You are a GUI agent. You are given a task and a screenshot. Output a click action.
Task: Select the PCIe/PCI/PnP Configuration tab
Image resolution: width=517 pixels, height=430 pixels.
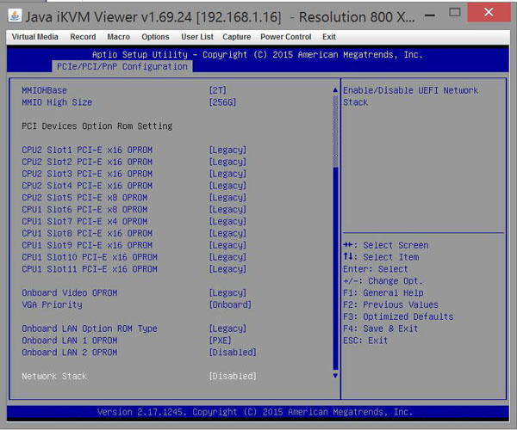(121, 67)
